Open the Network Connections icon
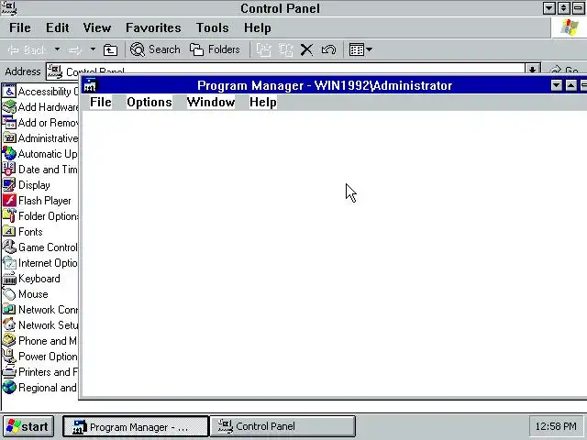Image resolution: width=587 pixels, height=440 pixels. point(9,310)
